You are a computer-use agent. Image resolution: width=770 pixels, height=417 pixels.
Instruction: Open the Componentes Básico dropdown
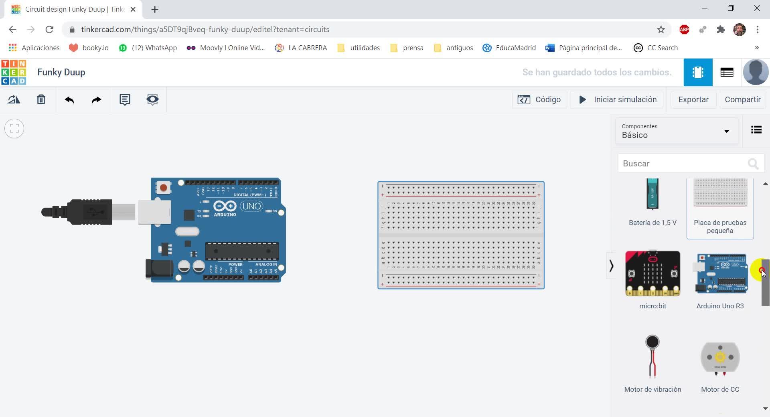[x=677, y=131]
